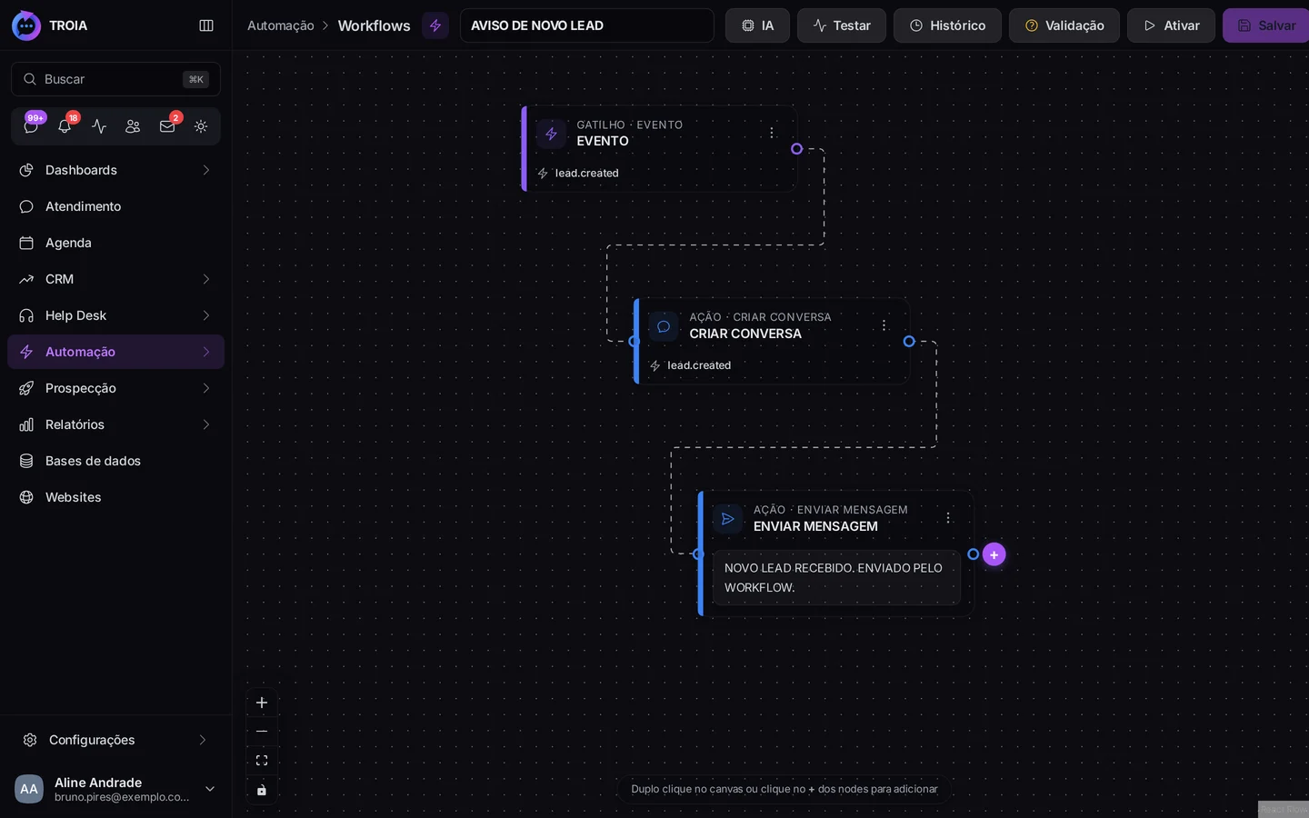
Task: Toggle canvas interactivity lock
Action: click(x=262, y=790)
